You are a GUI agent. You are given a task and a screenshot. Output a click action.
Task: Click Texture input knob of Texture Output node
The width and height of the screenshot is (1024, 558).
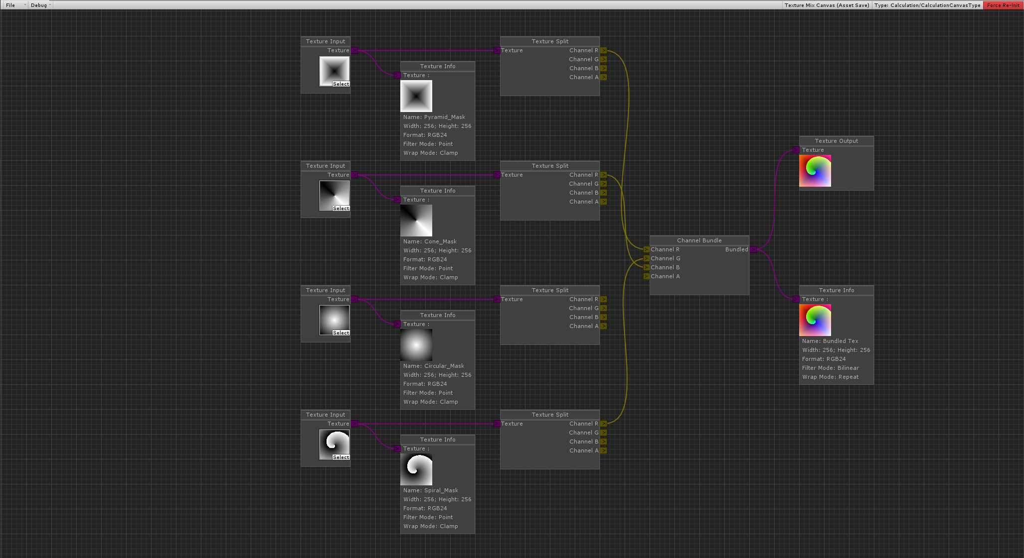click(x=796, y=150)
